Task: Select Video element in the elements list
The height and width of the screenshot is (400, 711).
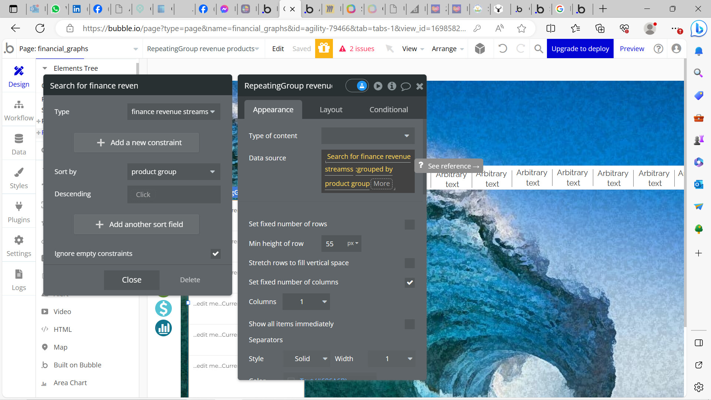Action: (62, 311)
